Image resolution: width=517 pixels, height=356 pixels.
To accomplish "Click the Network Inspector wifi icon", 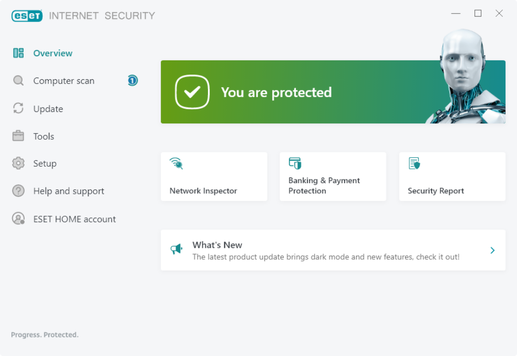I will click(x=177, y=163).
